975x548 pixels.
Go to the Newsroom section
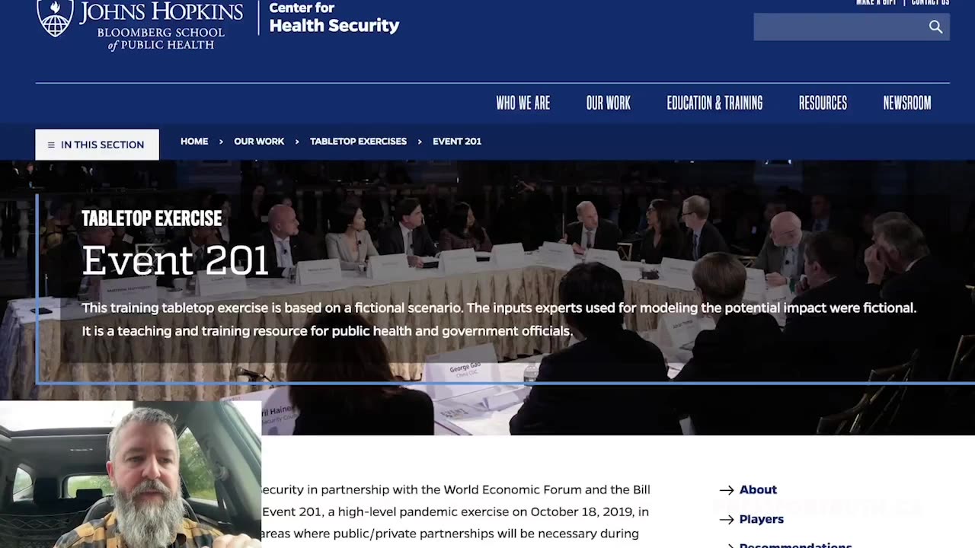tap(906, 103)
